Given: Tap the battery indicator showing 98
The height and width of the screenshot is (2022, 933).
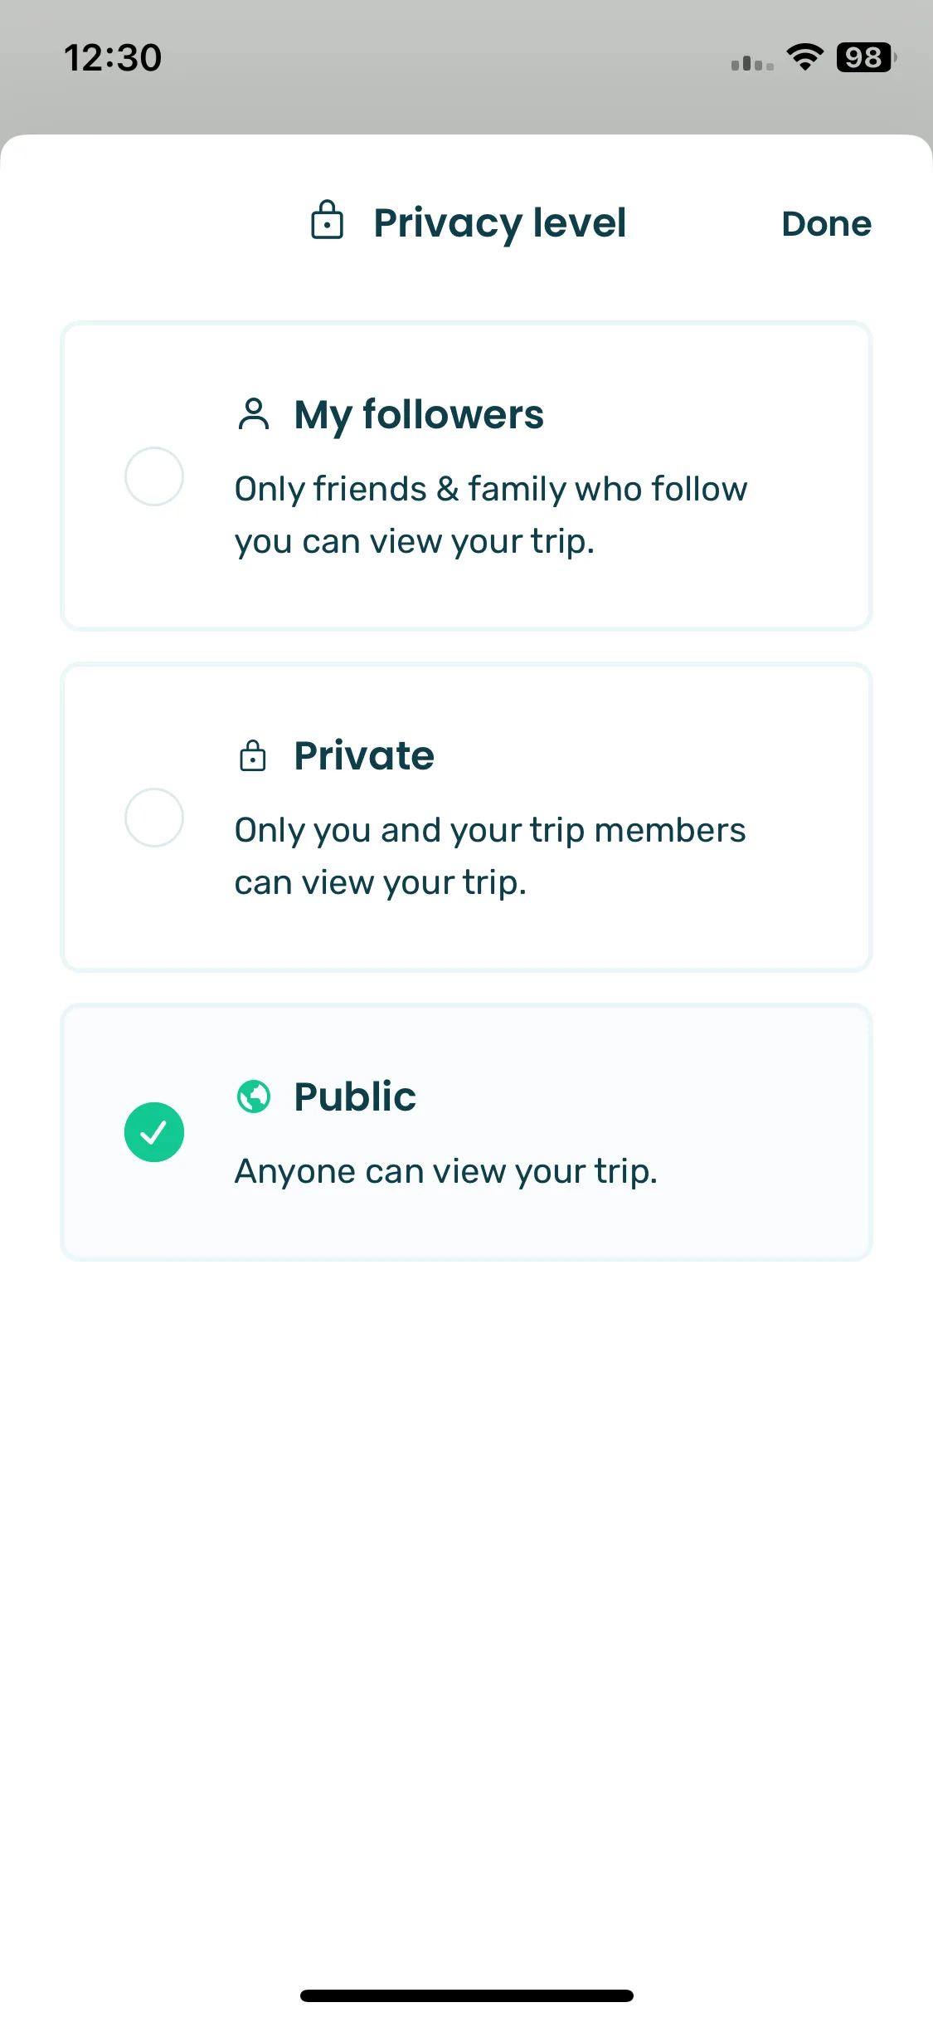Looking at the screenshot, I should [x=866, y=57].
